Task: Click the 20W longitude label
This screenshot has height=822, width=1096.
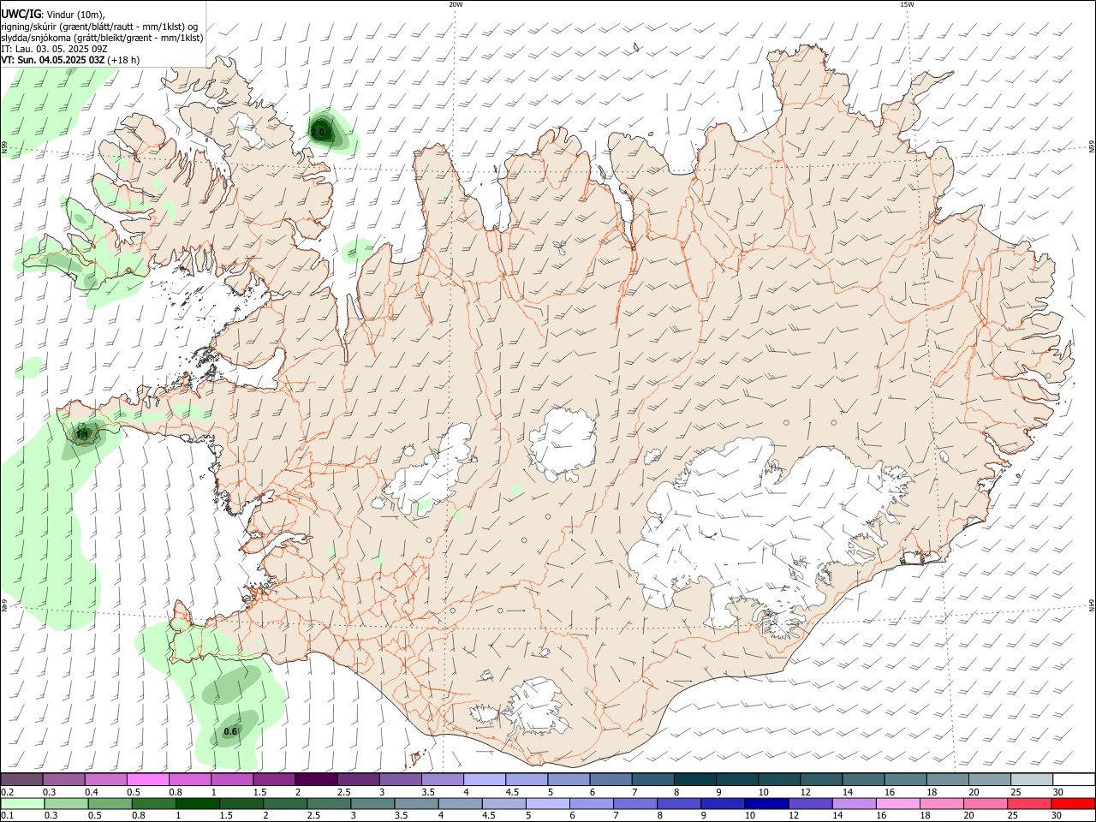Action: pos(456,4)
